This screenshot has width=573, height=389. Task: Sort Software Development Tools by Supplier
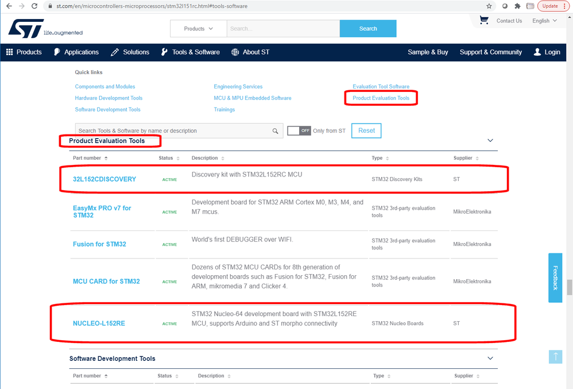(x=467, y=376)
